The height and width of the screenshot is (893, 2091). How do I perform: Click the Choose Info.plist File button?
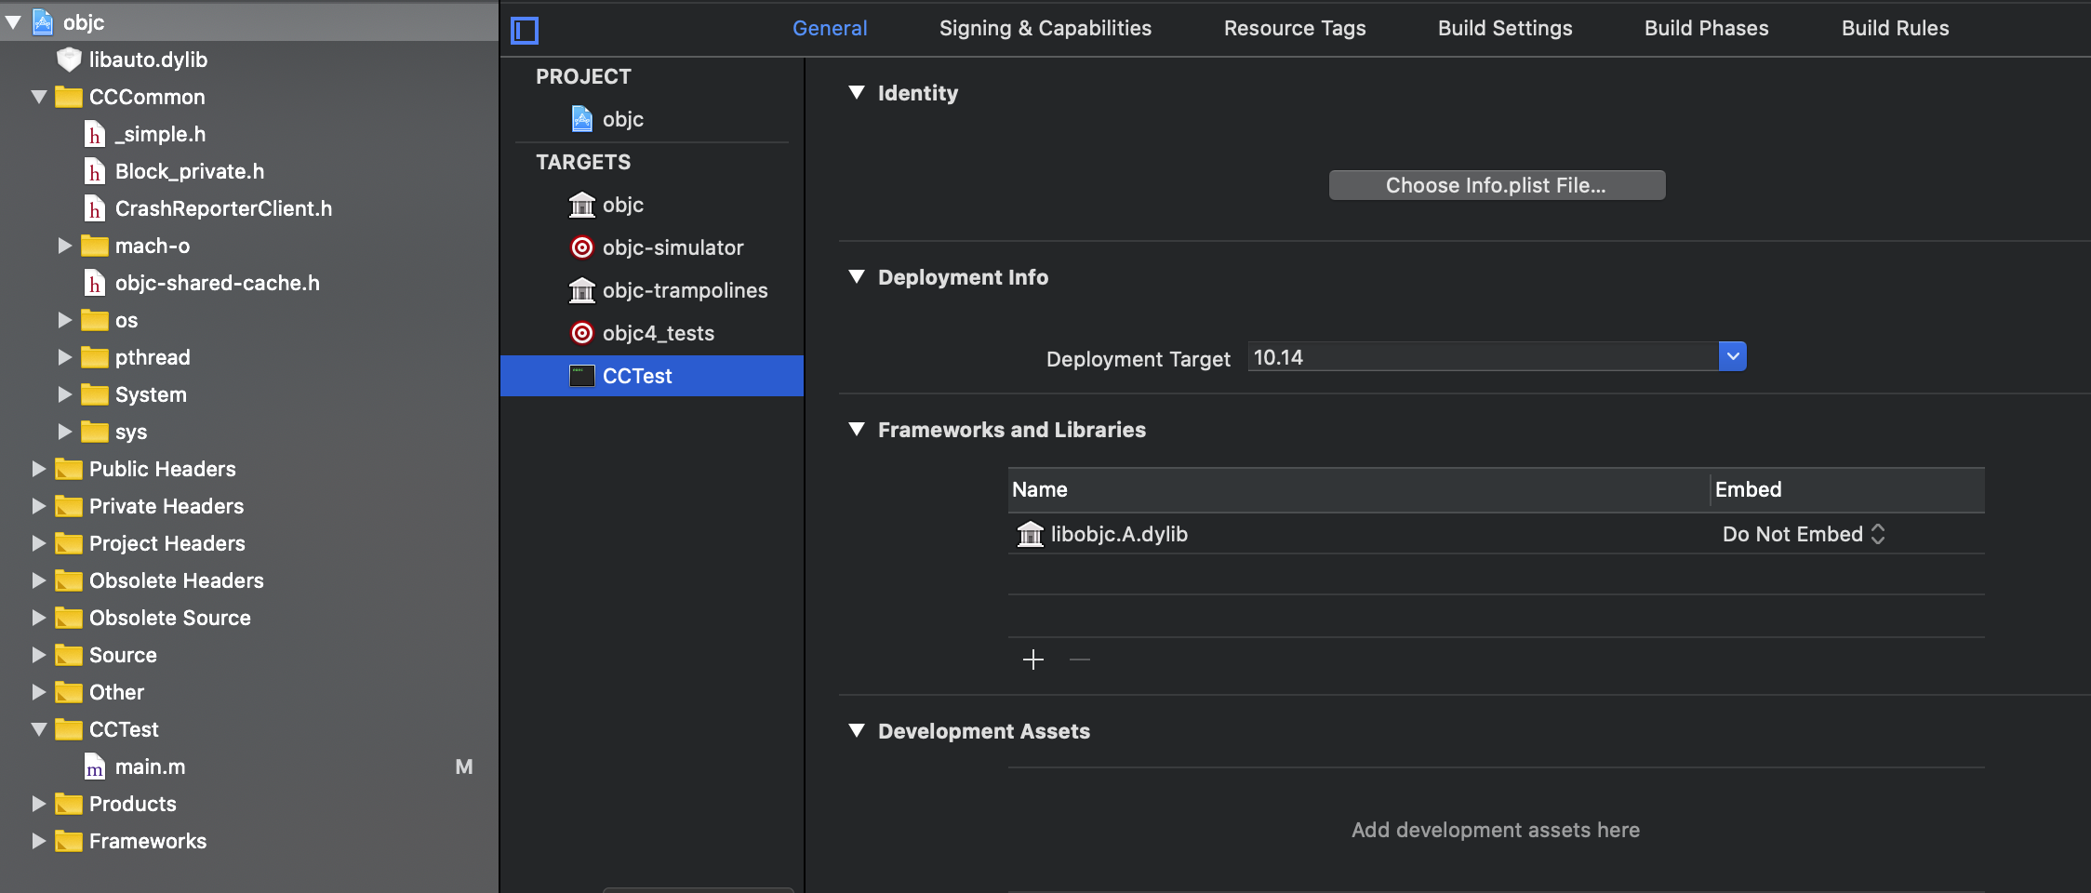[x=1497, y=185]
